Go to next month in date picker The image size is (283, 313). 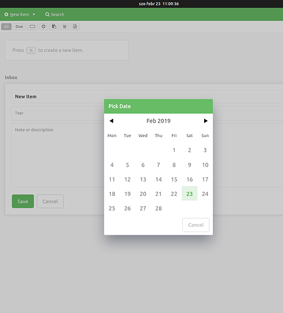coord(205,121)
